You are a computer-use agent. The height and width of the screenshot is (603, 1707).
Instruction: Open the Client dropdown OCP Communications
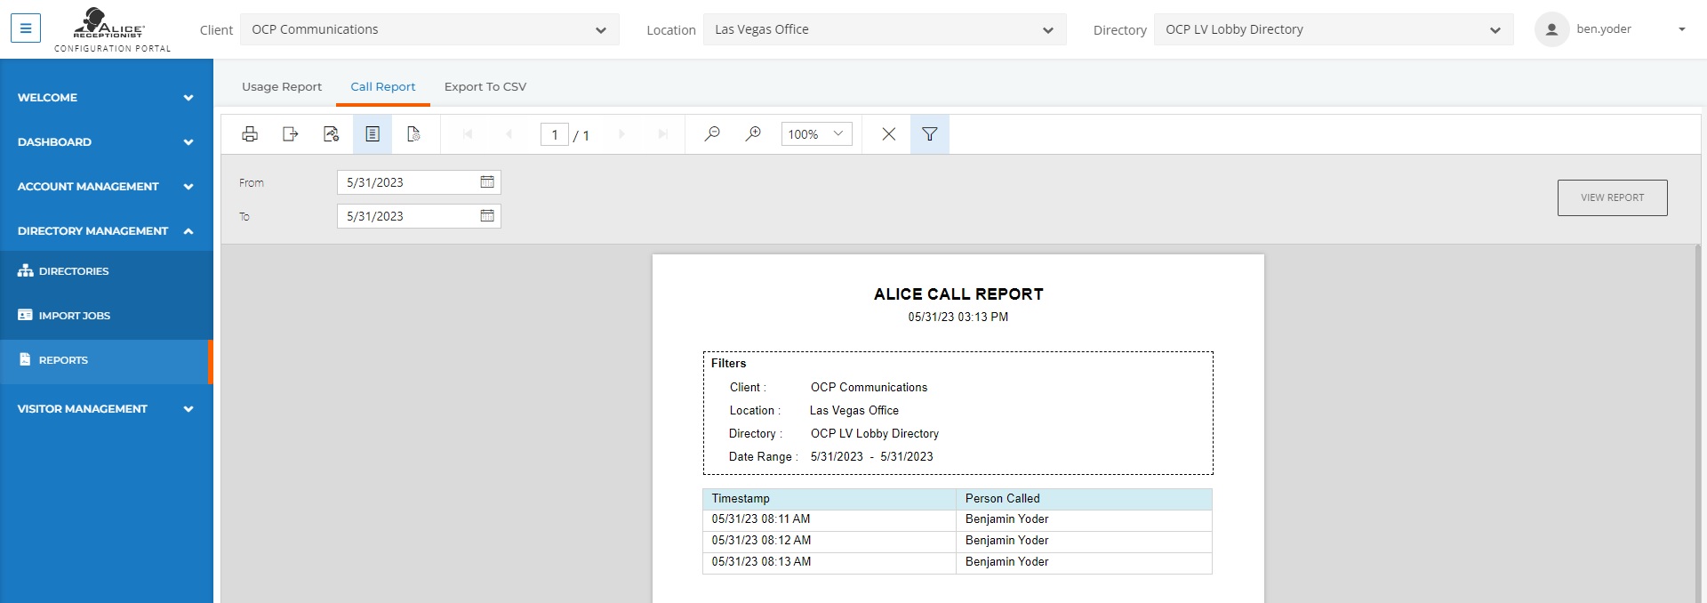point(429,29)
